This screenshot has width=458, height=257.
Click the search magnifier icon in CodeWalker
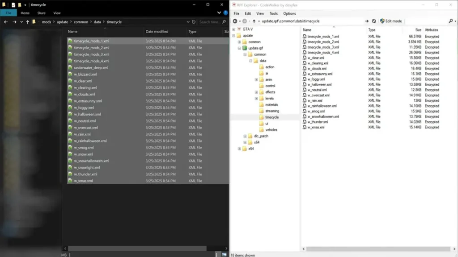[450, 21]
